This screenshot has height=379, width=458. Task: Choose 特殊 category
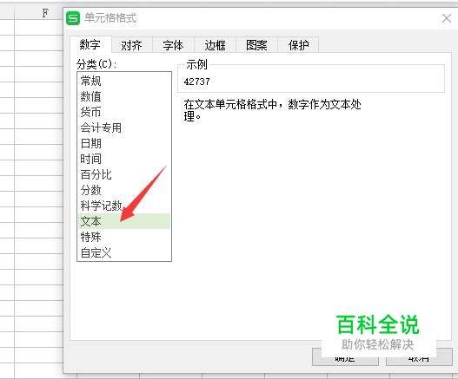coord(124,237)
